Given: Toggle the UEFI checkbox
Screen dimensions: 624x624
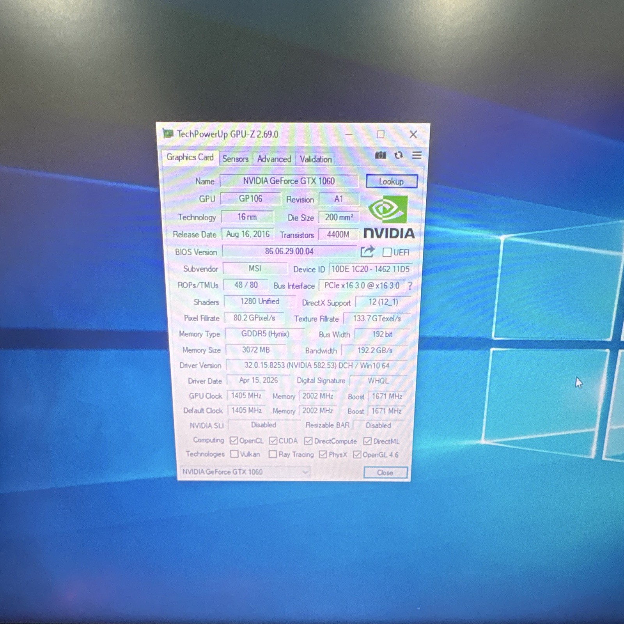Looking at the screenshot, I should coord(387,252).
